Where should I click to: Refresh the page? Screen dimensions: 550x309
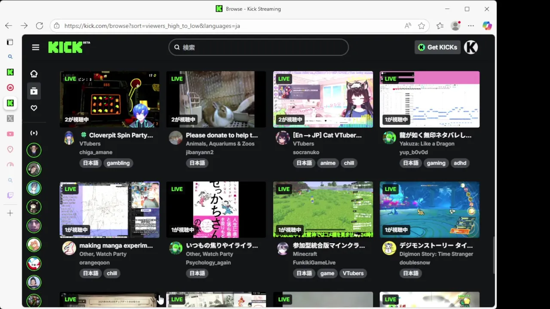(x=40, y=26)
